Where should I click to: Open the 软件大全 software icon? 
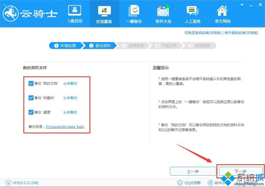point(163,11)
